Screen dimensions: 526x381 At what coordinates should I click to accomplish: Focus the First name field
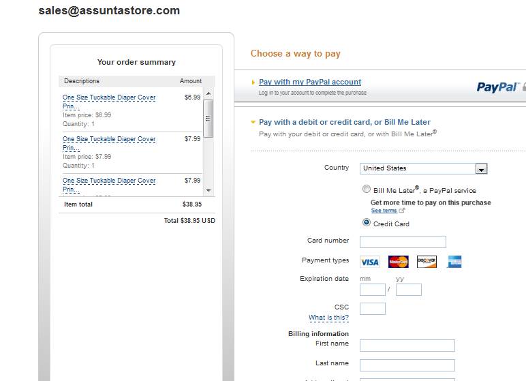[x=407, y=346]
